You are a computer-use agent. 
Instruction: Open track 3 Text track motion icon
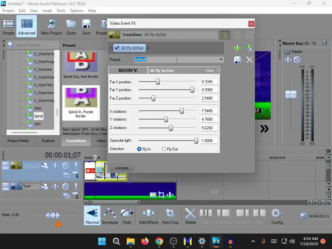(44, 186)
